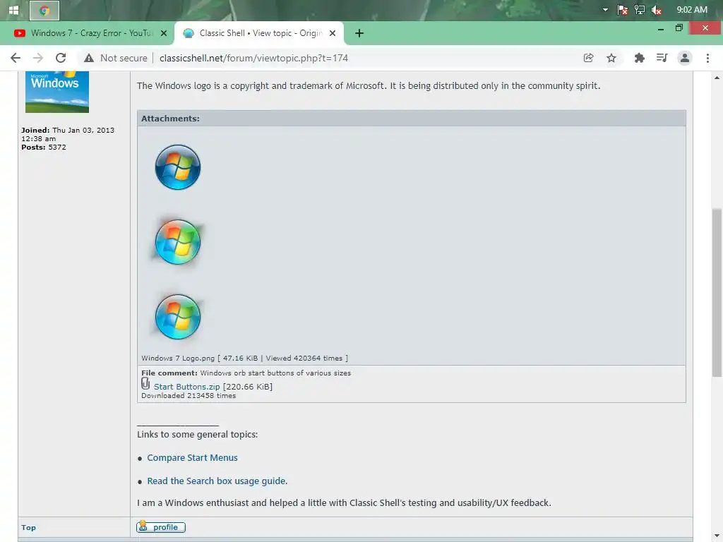Jump to Top link

tap(28, 528)
